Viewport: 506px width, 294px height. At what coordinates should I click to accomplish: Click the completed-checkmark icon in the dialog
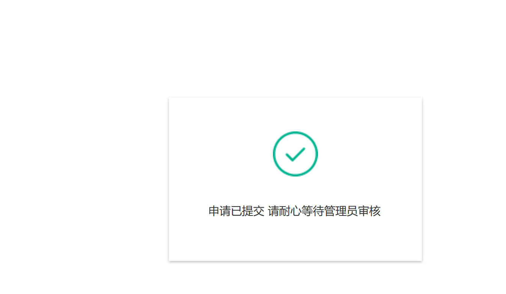tap(295, 154)
